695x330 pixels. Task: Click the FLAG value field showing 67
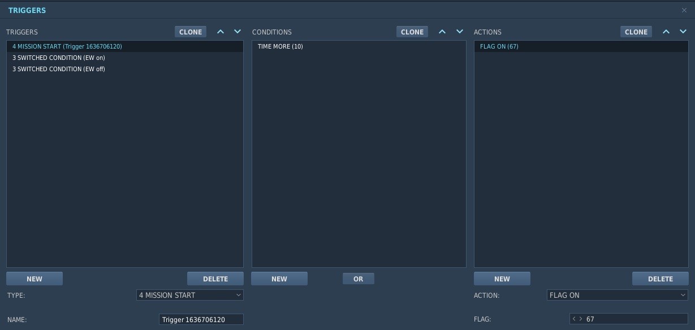click(x=629, y=319)
